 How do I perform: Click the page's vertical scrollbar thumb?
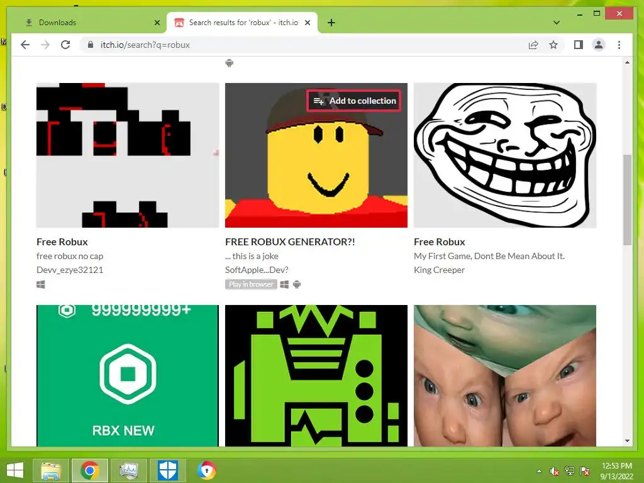tap(627, 199)
